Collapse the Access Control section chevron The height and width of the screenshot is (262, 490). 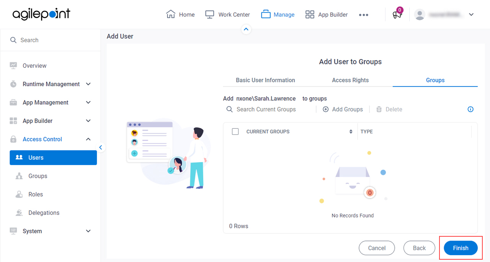[x=88, y=139]
